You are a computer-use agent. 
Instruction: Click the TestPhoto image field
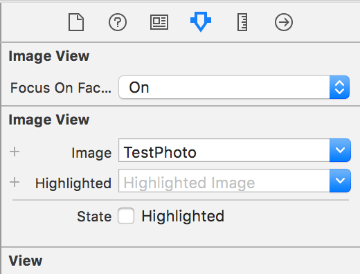[x=224, y=150]
